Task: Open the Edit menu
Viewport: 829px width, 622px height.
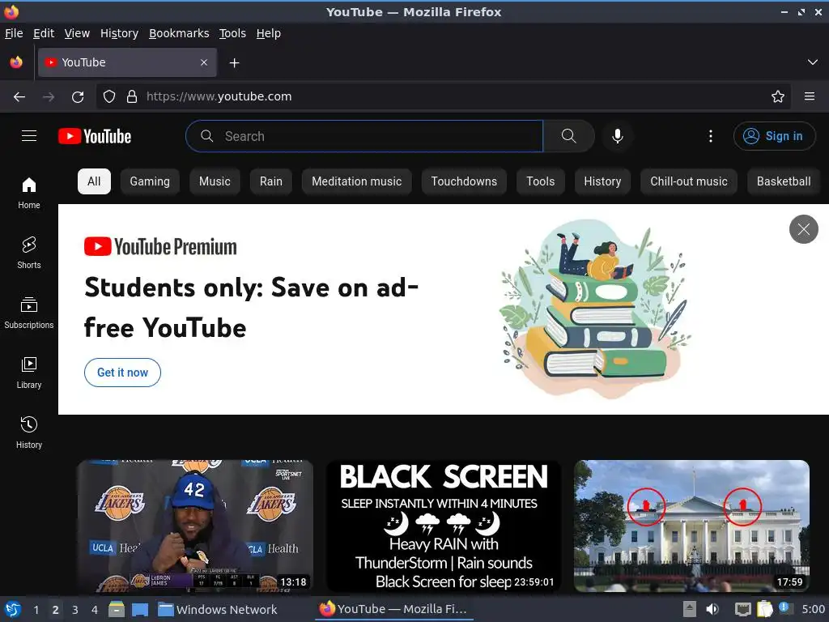Action: [x=44, y=33]
